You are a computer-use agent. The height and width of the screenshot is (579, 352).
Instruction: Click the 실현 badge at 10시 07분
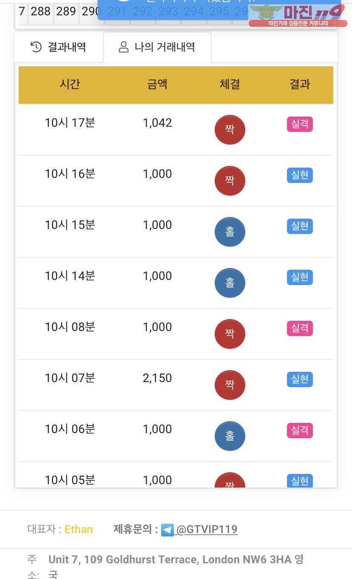tap(300, 379)
